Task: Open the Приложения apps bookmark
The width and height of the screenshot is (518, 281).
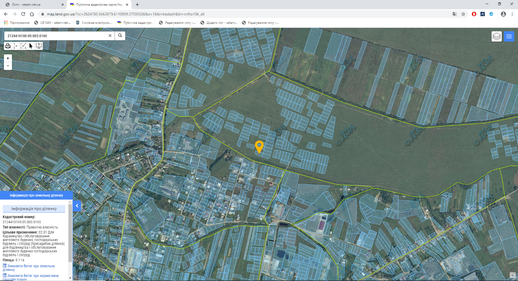Action: (17, 23)
